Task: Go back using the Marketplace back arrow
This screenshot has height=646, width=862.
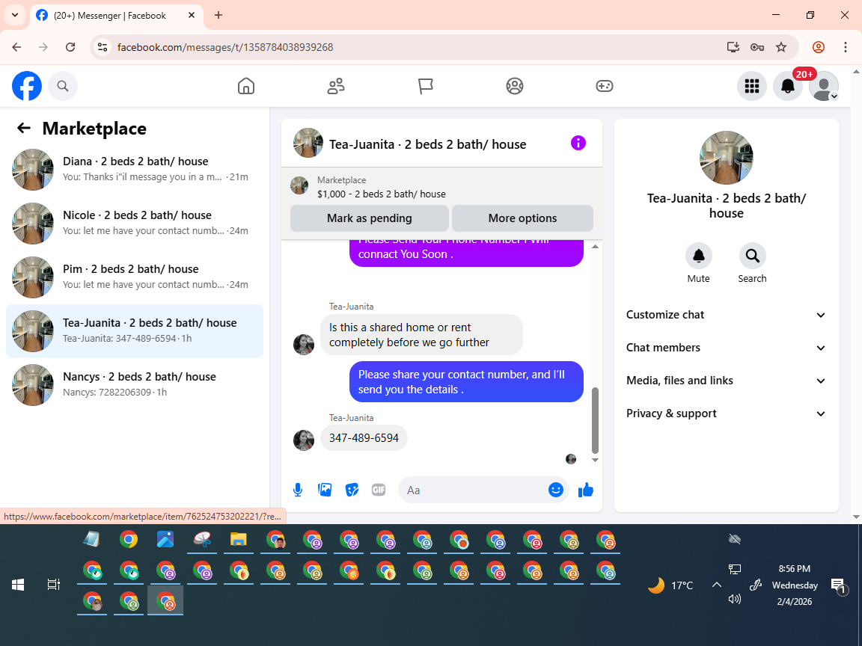Action: (24, 128)
